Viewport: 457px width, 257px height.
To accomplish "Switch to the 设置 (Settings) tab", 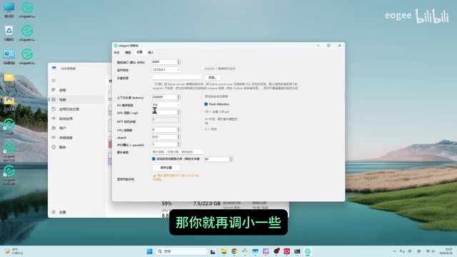I will (139, 52).
